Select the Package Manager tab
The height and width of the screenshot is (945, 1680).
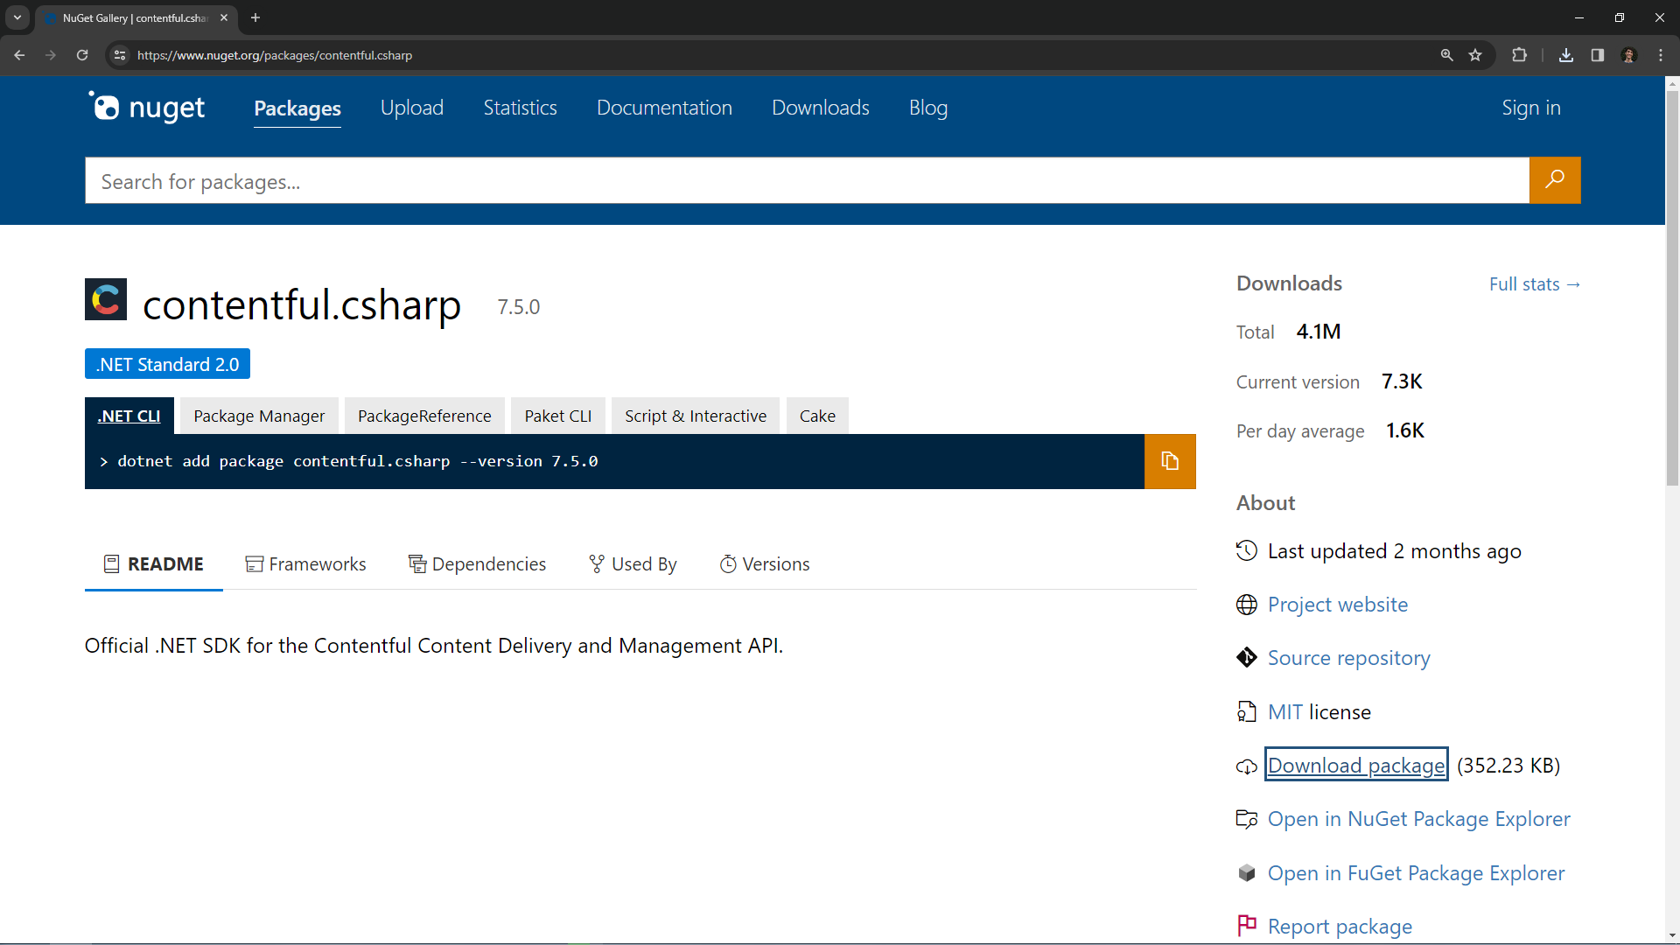point(260,416)
